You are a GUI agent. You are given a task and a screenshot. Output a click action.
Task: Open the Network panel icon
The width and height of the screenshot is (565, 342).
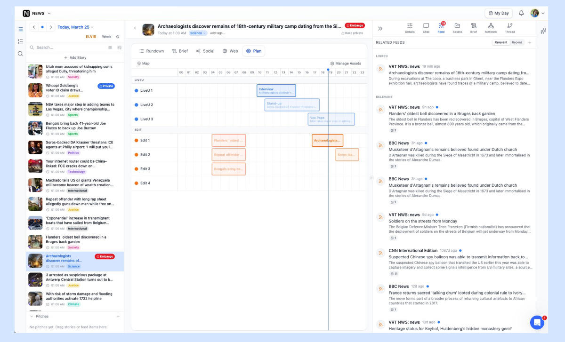tap(491, 28)
